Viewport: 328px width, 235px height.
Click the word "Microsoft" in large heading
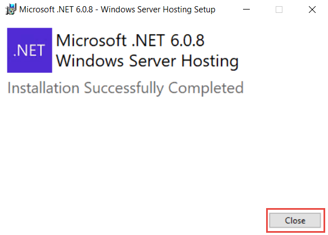[91, 40]
